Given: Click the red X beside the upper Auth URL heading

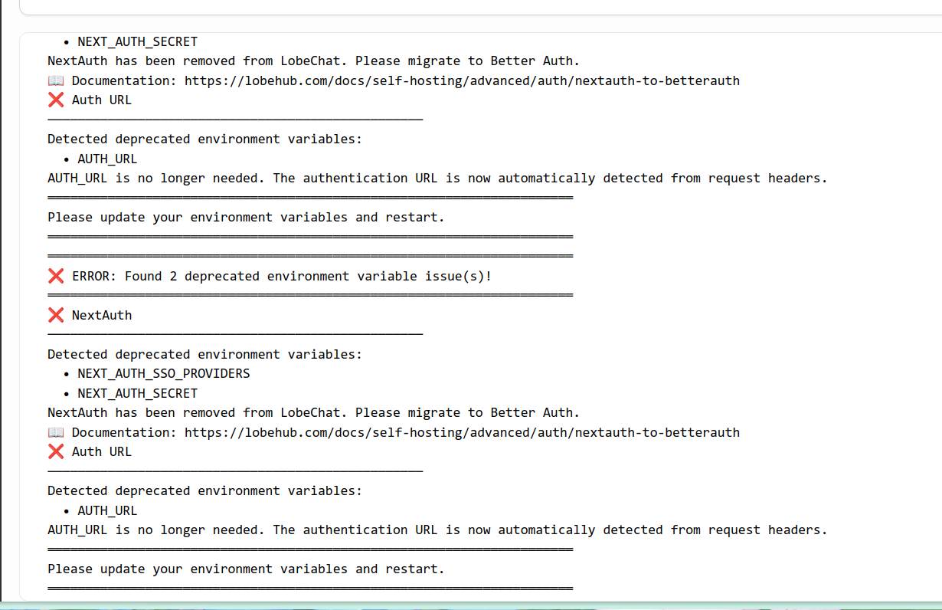Looking at the screenshot, I should coord(56,100).
